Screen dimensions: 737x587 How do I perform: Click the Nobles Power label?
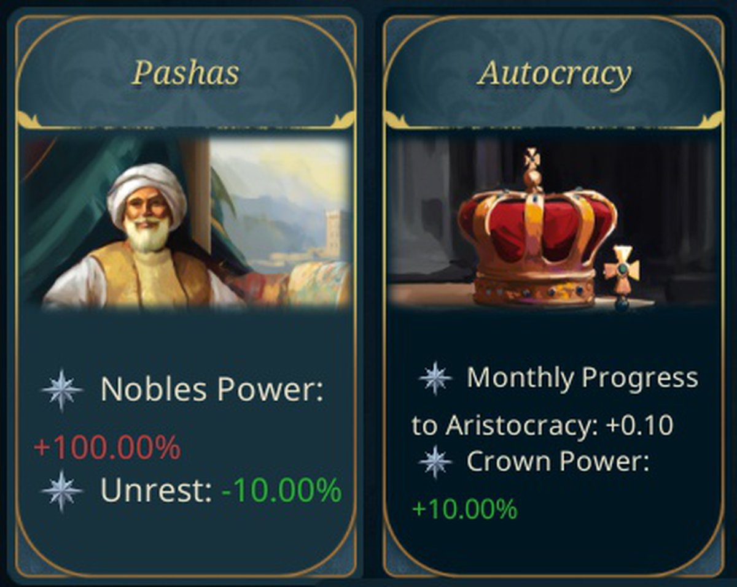212,389
